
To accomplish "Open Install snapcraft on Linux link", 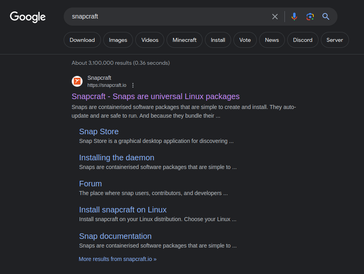I will [x=123, y=210].
